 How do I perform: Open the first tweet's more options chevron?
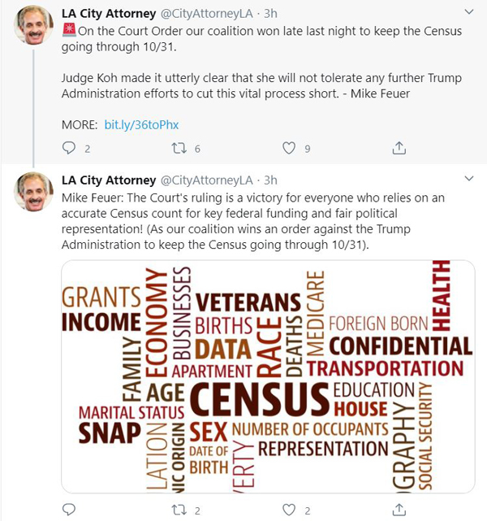pos(469,12)
